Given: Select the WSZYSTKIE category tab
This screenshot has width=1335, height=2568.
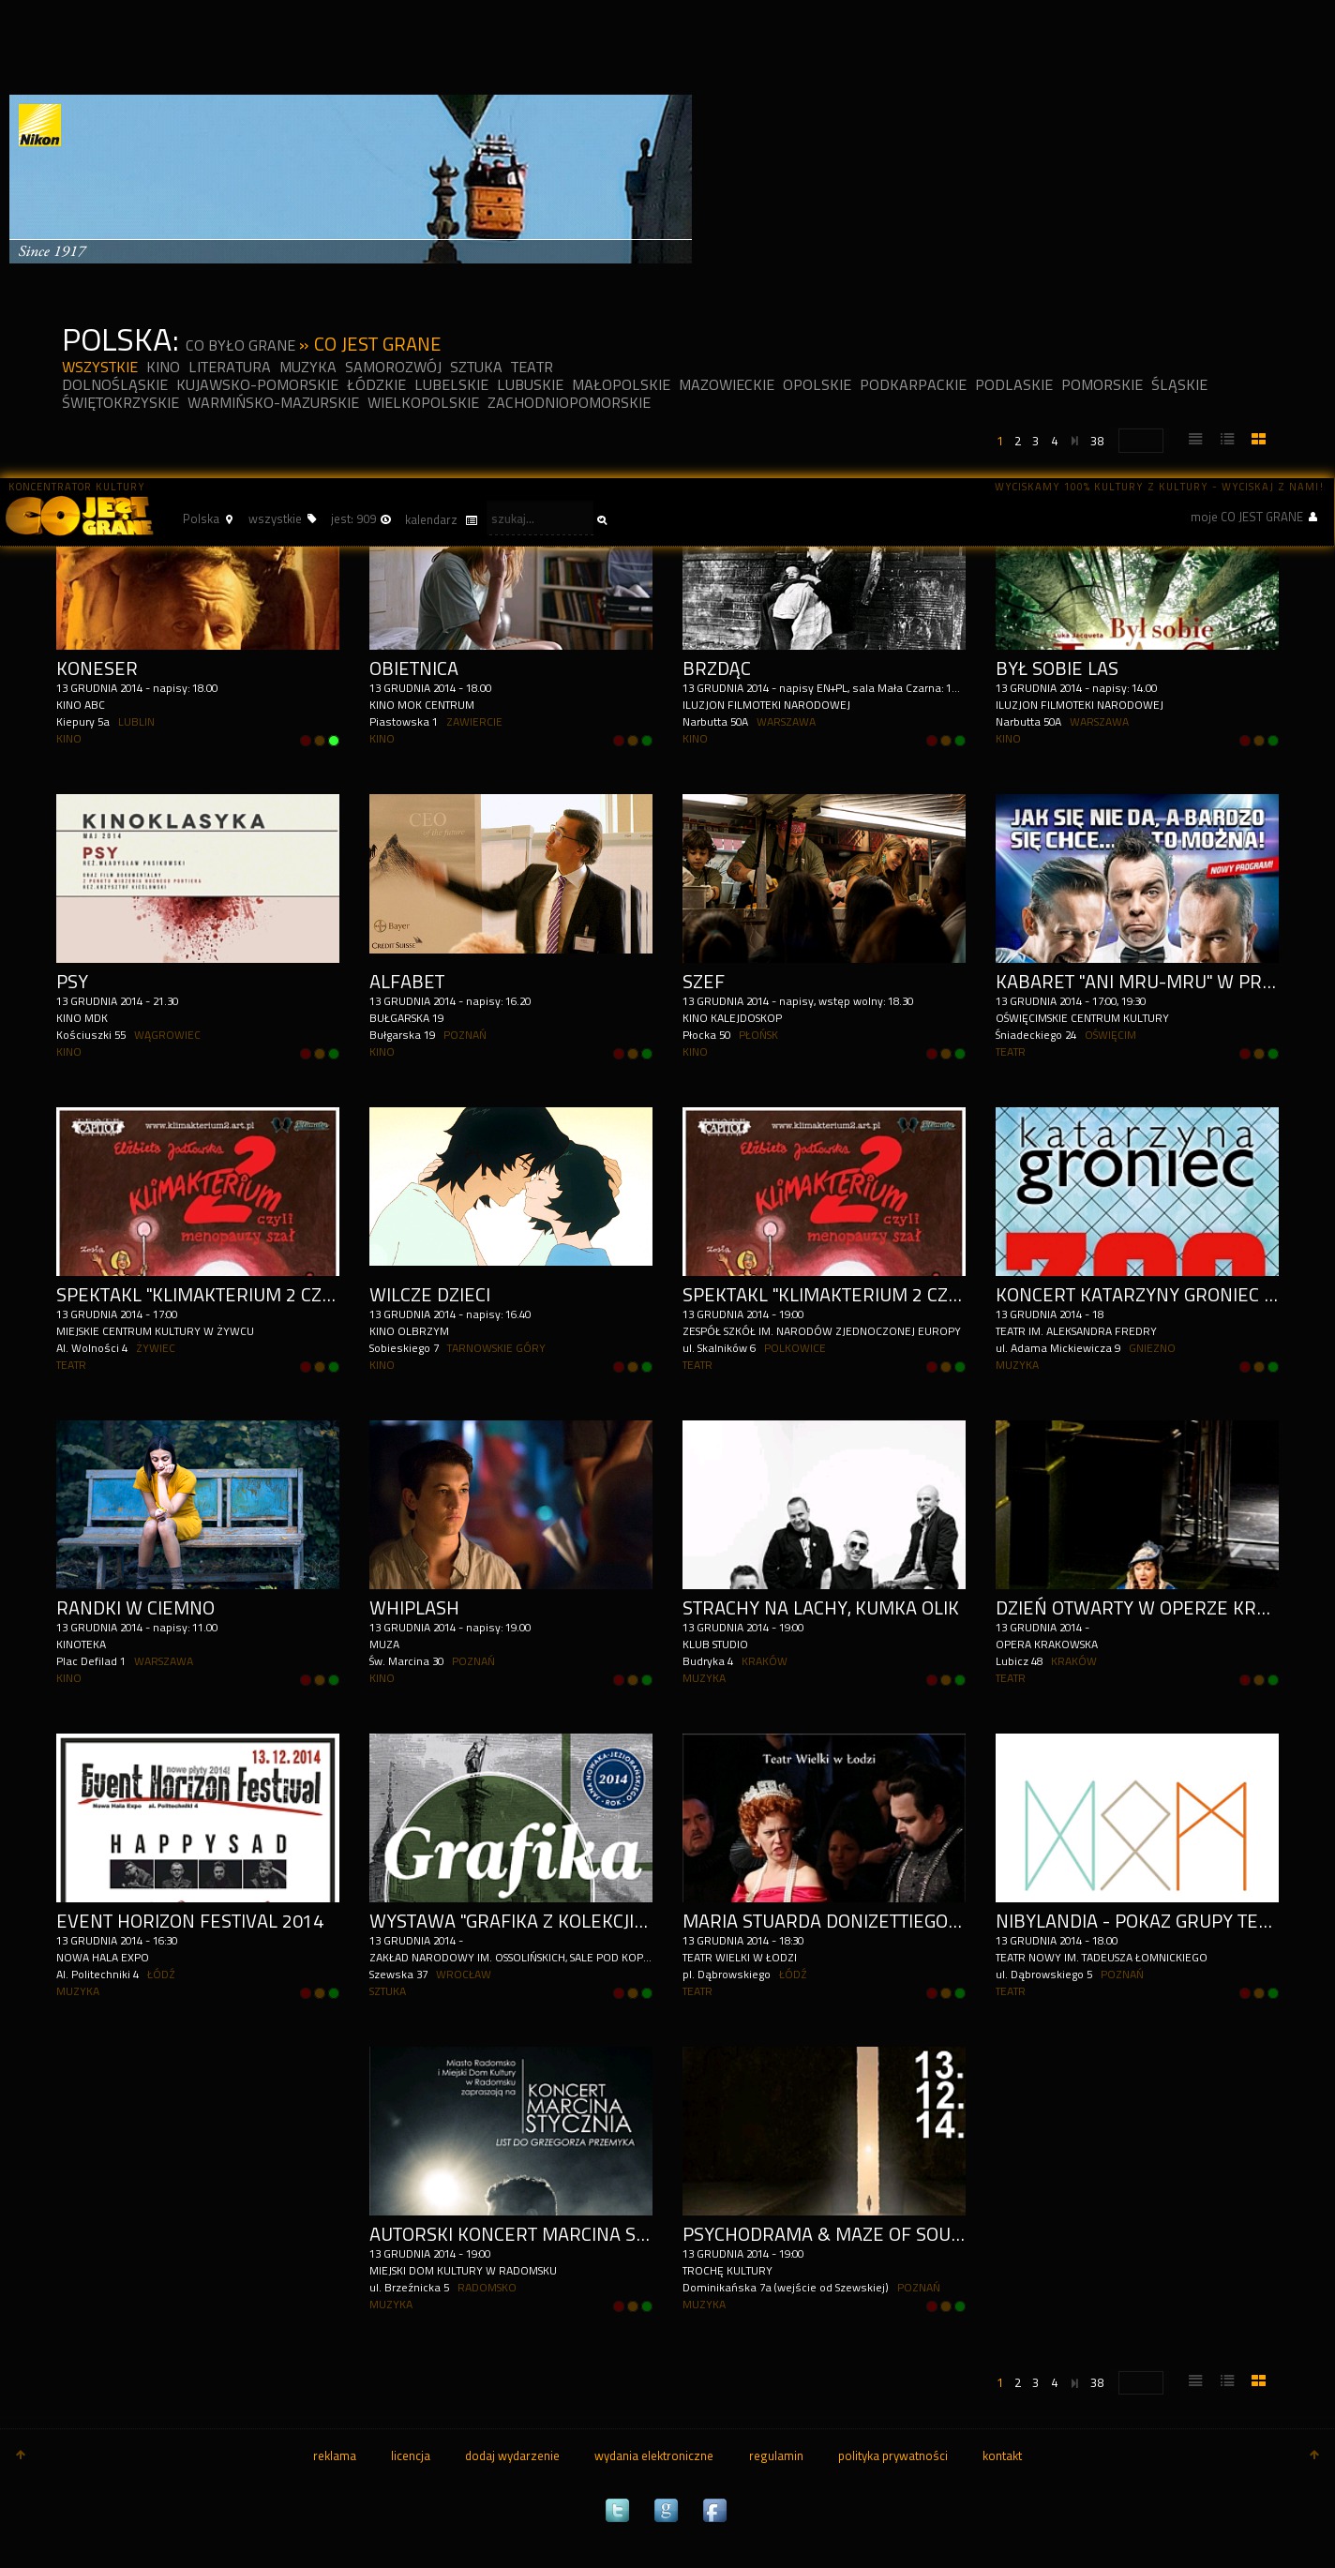Looking at the screenshot, I should [99, 367].
